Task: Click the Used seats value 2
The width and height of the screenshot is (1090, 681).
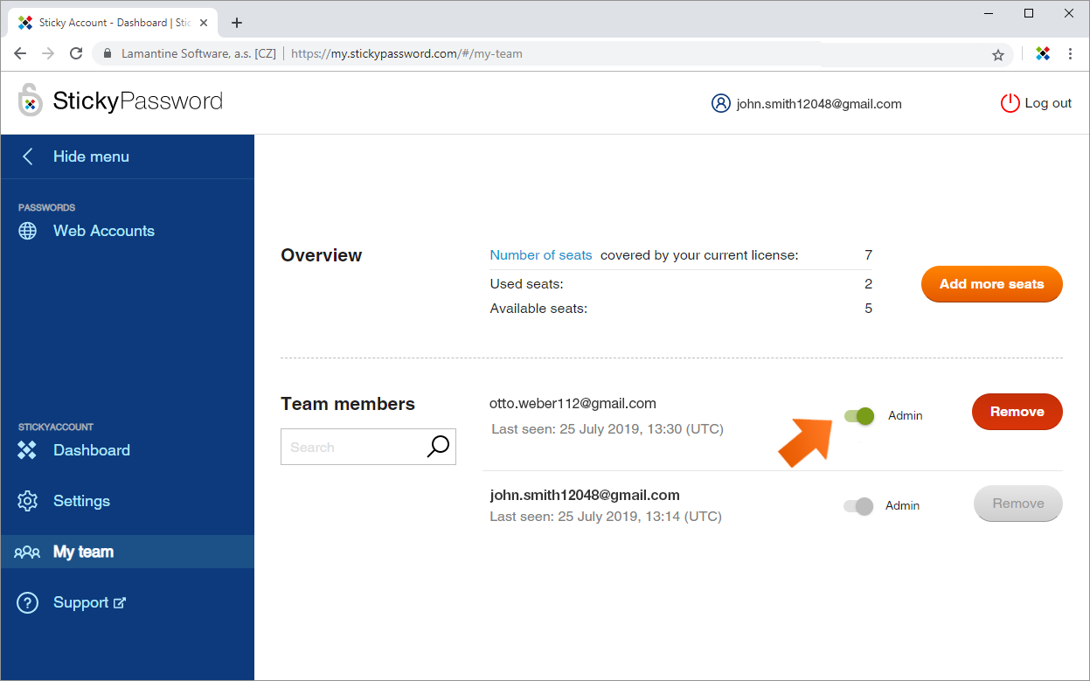Action: tap(868, 284)
